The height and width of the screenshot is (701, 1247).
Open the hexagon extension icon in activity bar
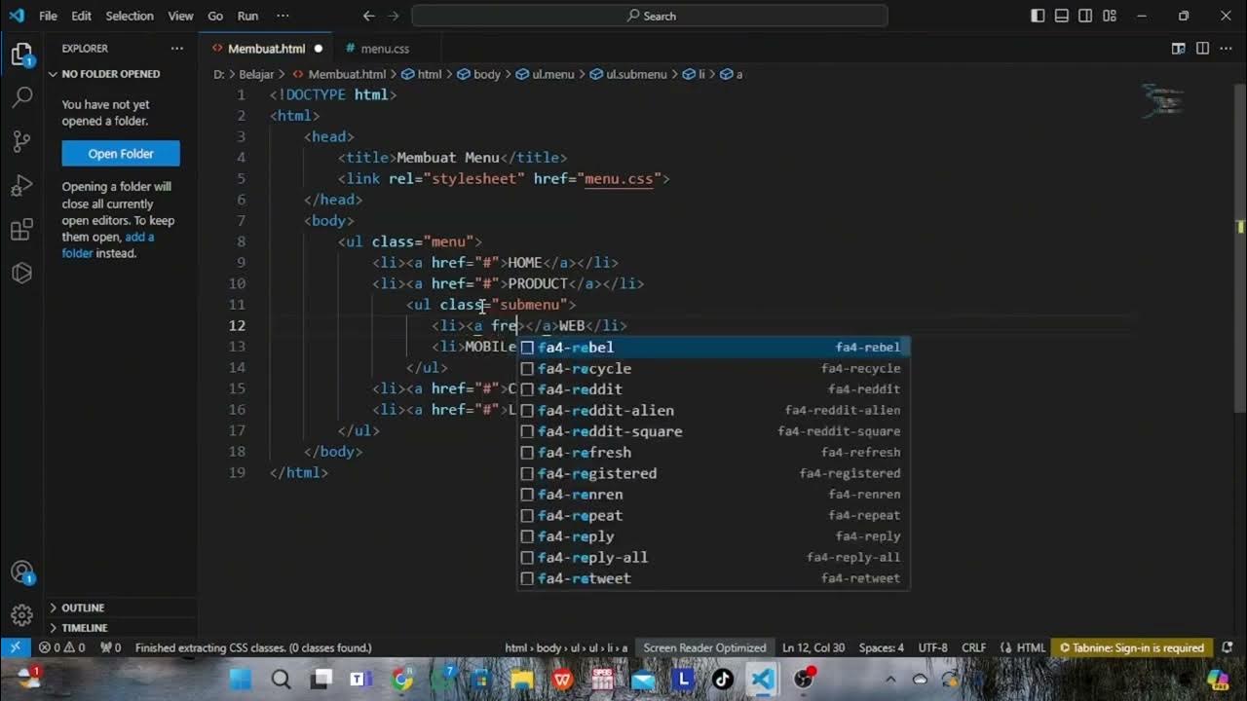coord(21,274)
